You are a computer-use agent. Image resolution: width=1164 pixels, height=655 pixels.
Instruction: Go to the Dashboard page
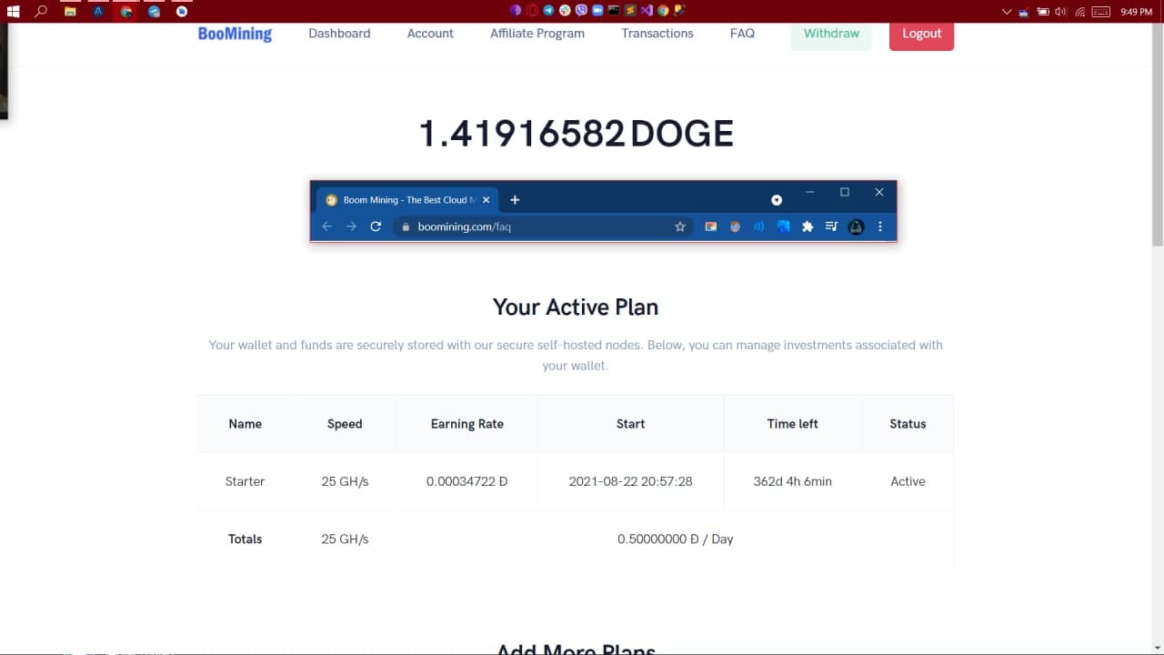coord(339,34)
